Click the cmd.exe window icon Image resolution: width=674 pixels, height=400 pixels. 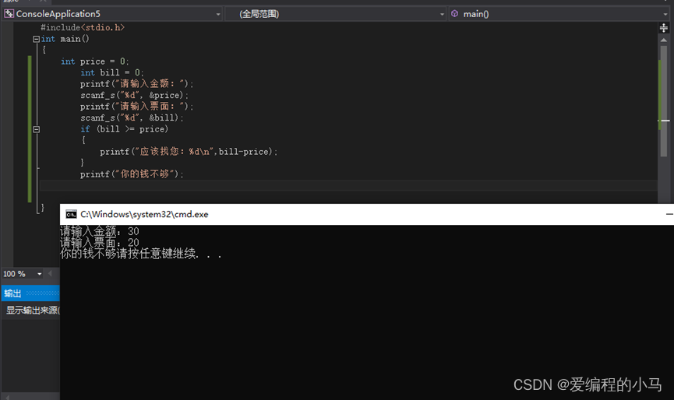[71, 214]
